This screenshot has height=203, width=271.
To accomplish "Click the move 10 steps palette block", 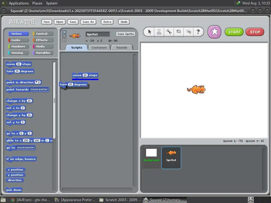I will pos(19,64).
